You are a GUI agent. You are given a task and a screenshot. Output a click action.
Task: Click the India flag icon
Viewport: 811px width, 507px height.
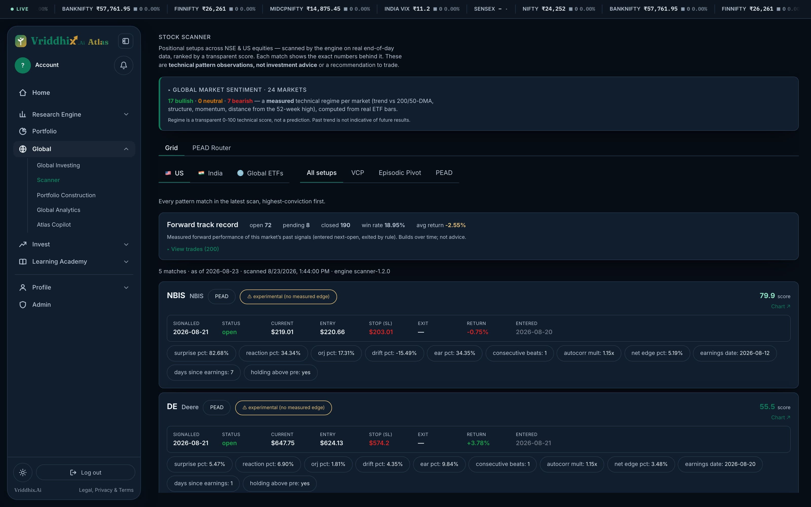click(201, 173)
